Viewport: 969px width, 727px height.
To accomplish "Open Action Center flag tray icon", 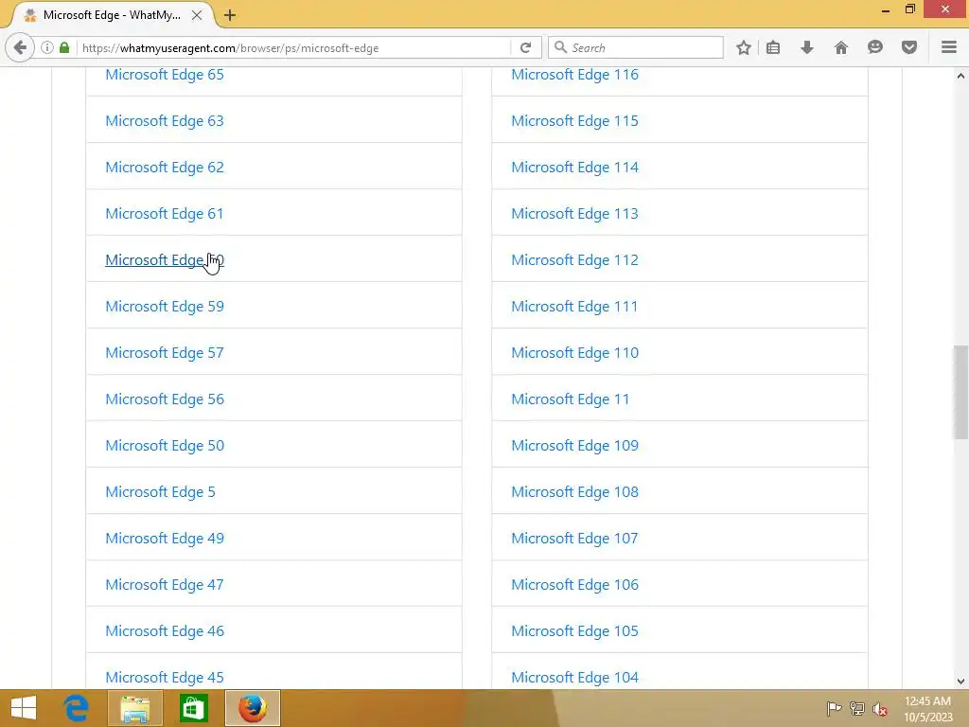I will [x=834, y=708].
